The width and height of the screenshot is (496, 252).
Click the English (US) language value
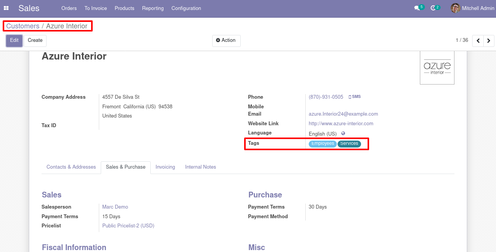tap(323, 134)
